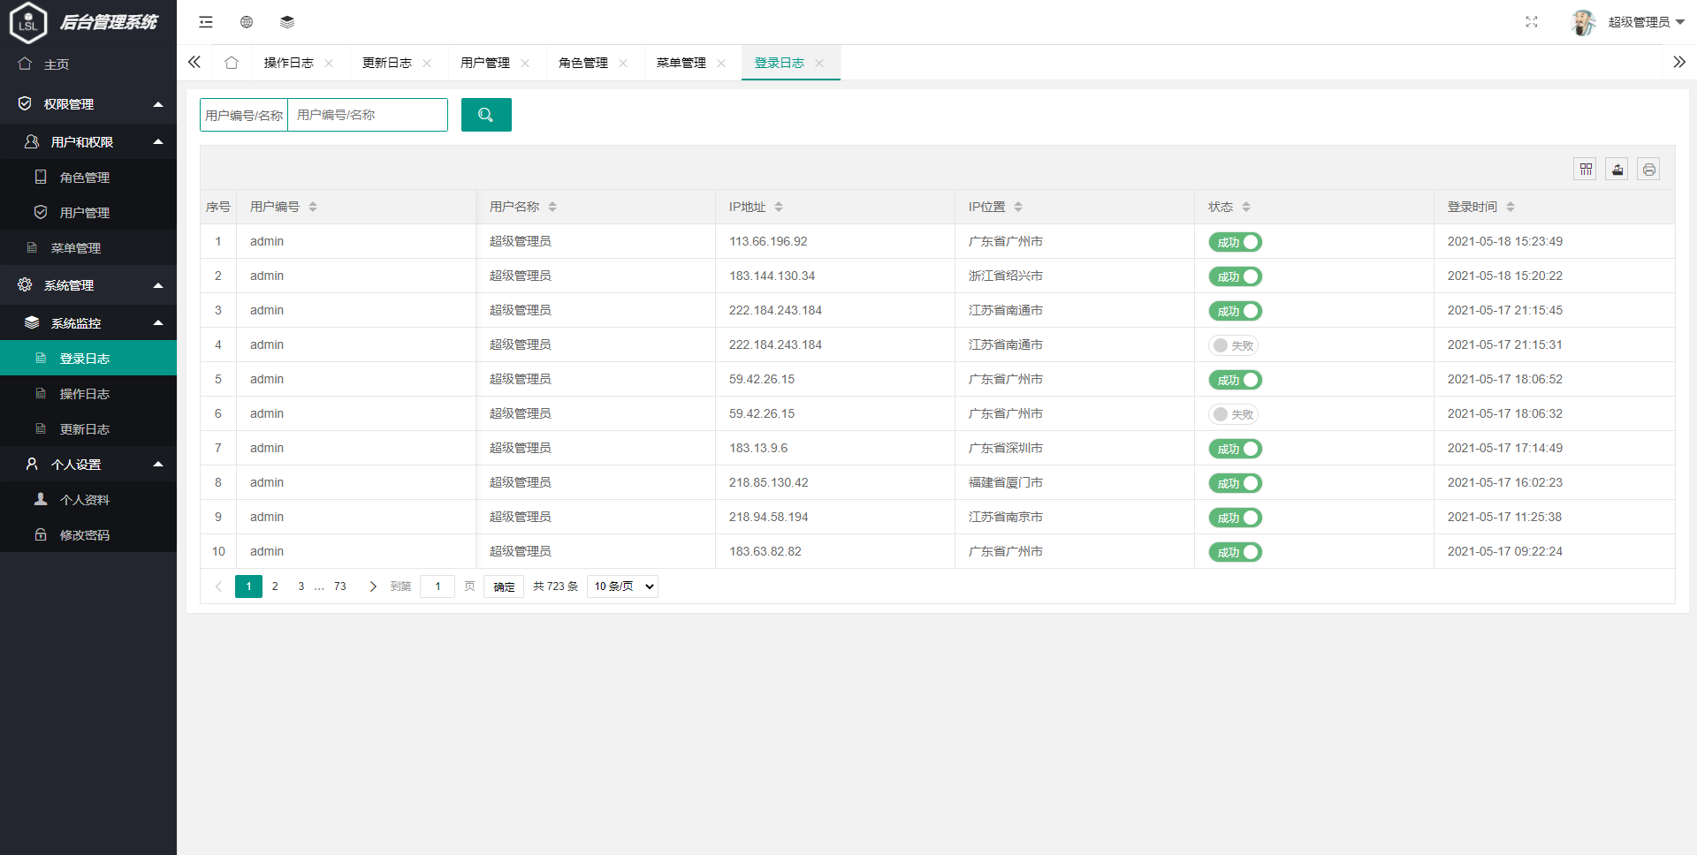Open the column settings icon above the table

(x=1585, y=169)
